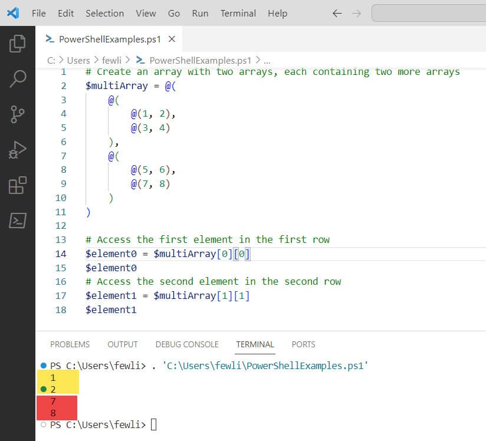Viewport: 486px width, 441px height.
Task: Switch to the PROBLEMS tab
Action: tap(70, 344)
